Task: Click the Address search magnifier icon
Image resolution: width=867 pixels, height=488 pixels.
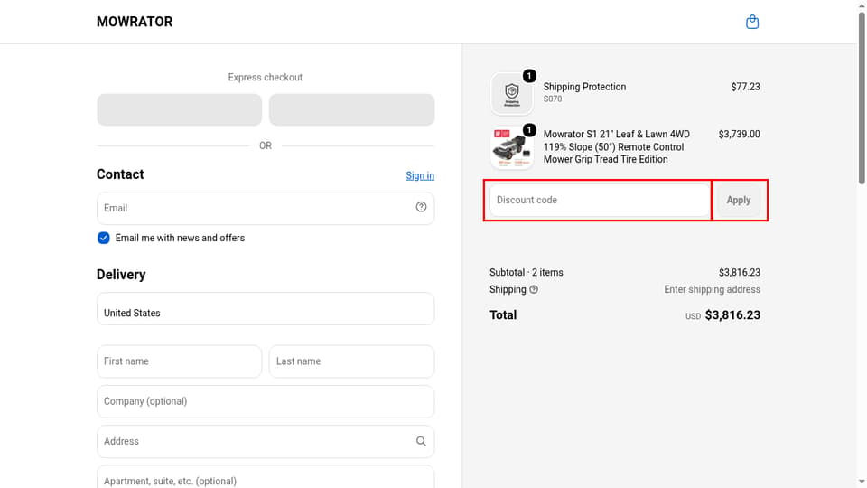Action: tap(421, 441)
